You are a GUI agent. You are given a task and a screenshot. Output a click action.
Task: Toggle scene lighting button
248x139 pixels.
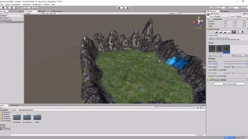coord(48,14)
